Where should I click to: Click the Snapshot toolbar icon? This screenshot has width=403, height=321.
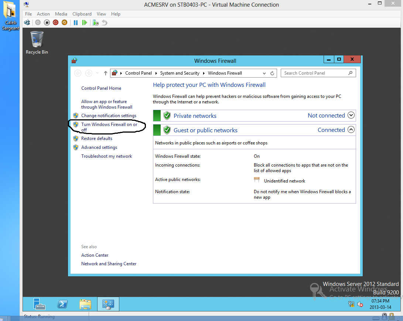coord(96,23)
